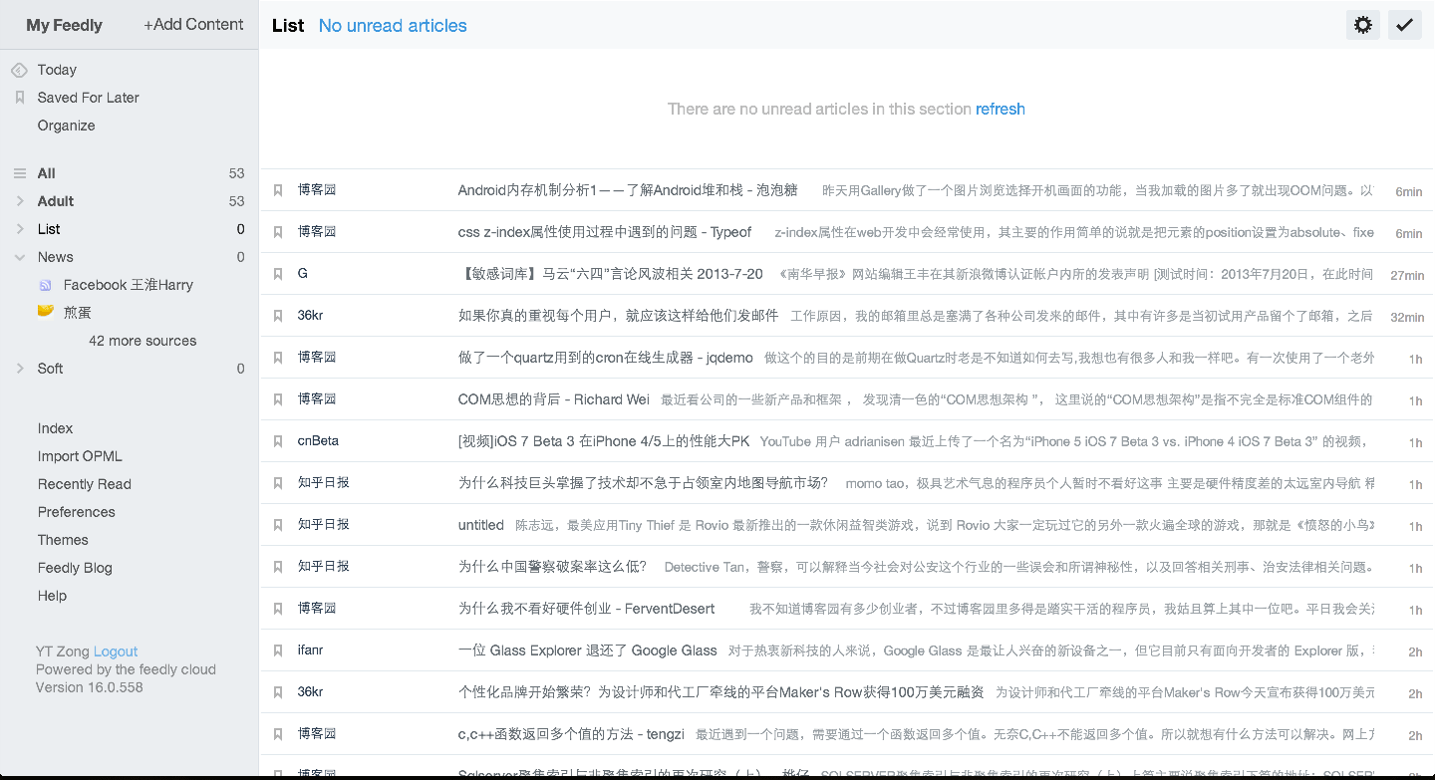Select the Today icon in the sidebar
The height and width of the screenshot is (780, 1435).
21,69
